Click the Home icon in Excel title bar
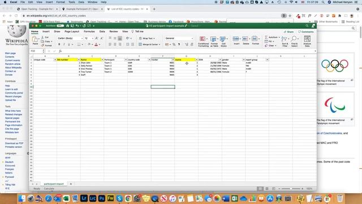The image size is (362, 204). tap(68, 25)
